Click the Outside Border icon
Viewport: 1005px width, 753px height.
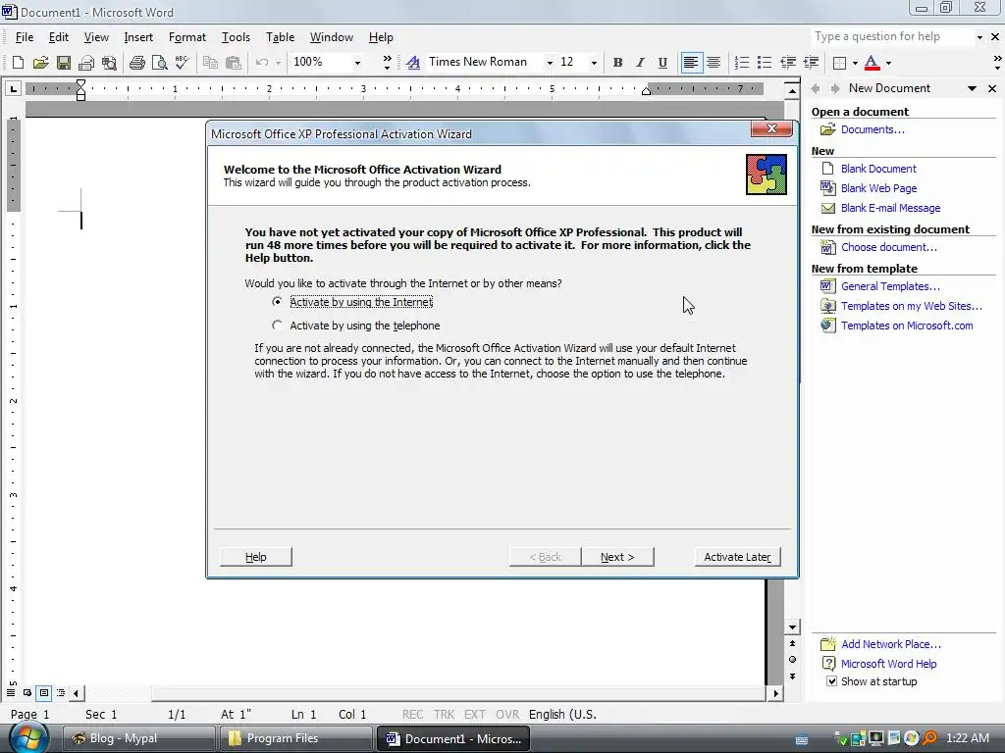(839, 62)
